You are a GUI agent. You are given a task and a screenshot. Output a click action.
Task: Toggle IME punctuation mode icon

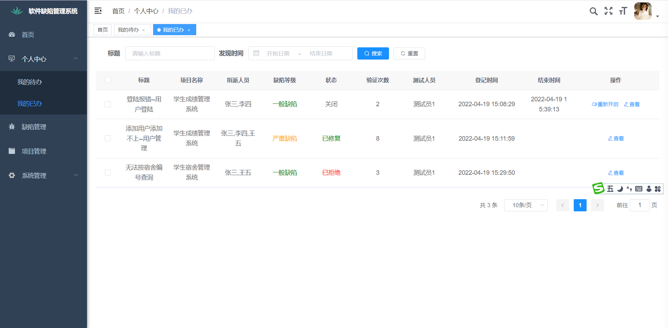coord(629,189)
